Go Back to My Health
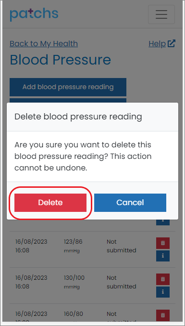Screen dimensions: 185x326 44,44
